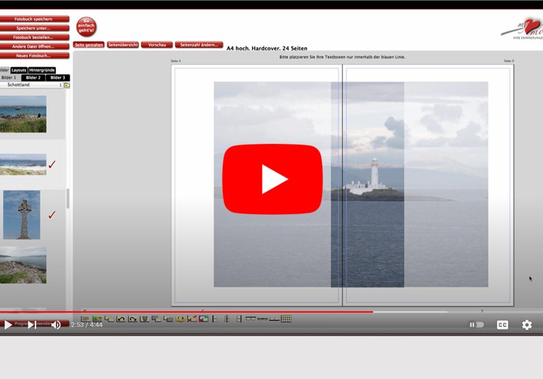
Task: Click the redo arrow in editor toolbar
Action: pos(133,318)
